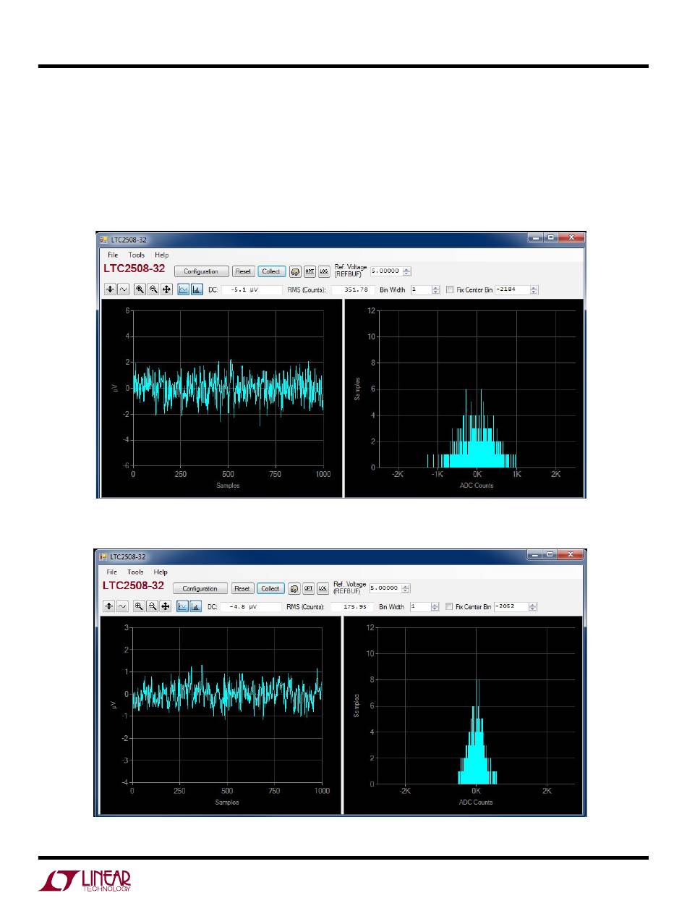Image resolution: width=687 pixels, height=898 pixels.
Task: Open the Tools menu in the lower window
Action: pos(136,572)
